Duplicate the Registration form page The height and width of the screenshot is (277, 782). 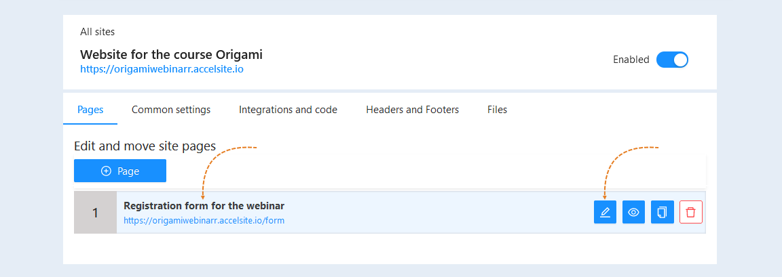[663, 213]
